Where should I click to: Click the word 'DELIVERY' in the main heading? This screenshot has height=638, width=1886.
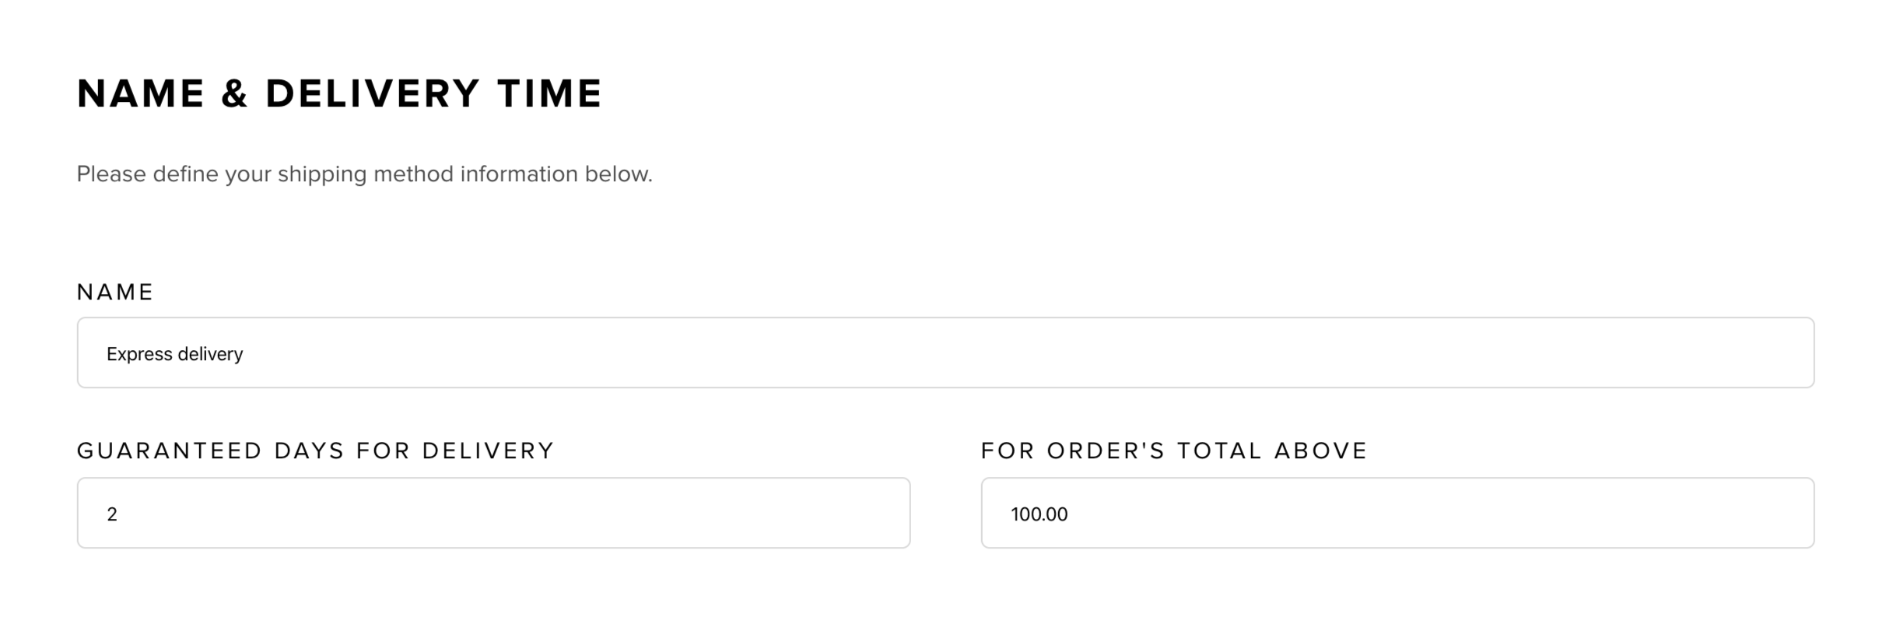[x=372, y=93]
